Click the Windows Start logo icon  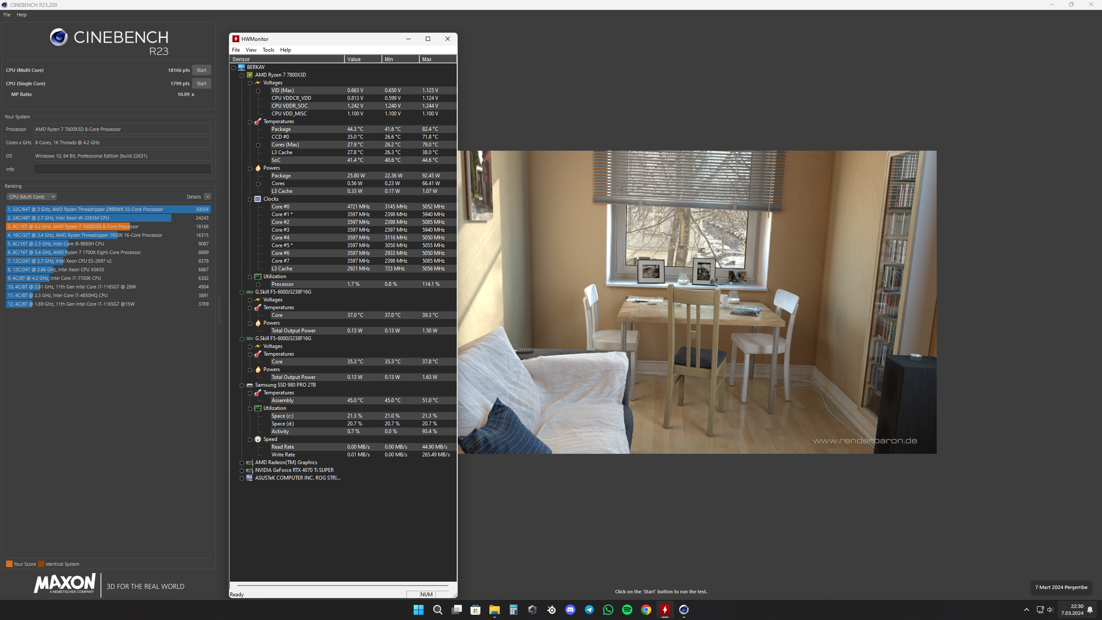click(418, 610)
